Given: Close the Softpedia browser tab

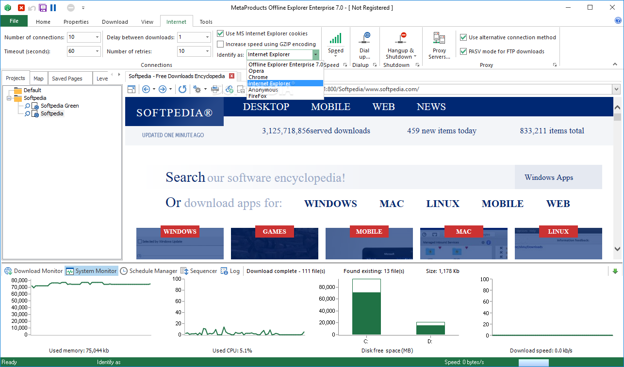Looking at the screenshot, I should coord(231,76).
